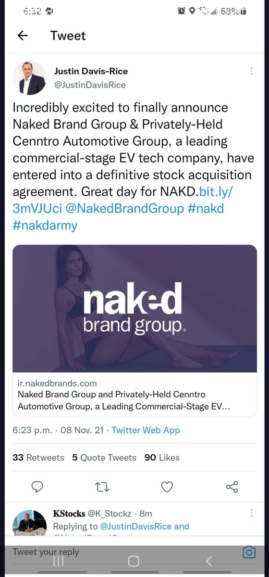Tap the reply speech bubble icon
This screenshot has height=577, width=269.
(x=37, y=487)
